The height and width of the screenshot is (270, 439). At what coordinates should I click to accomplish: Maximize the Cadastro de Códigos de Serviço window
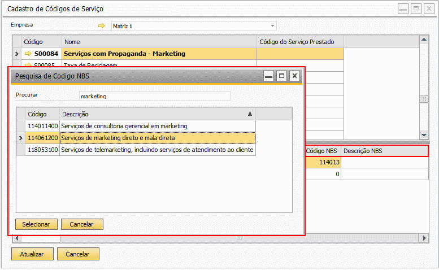(x=416, y=9)
